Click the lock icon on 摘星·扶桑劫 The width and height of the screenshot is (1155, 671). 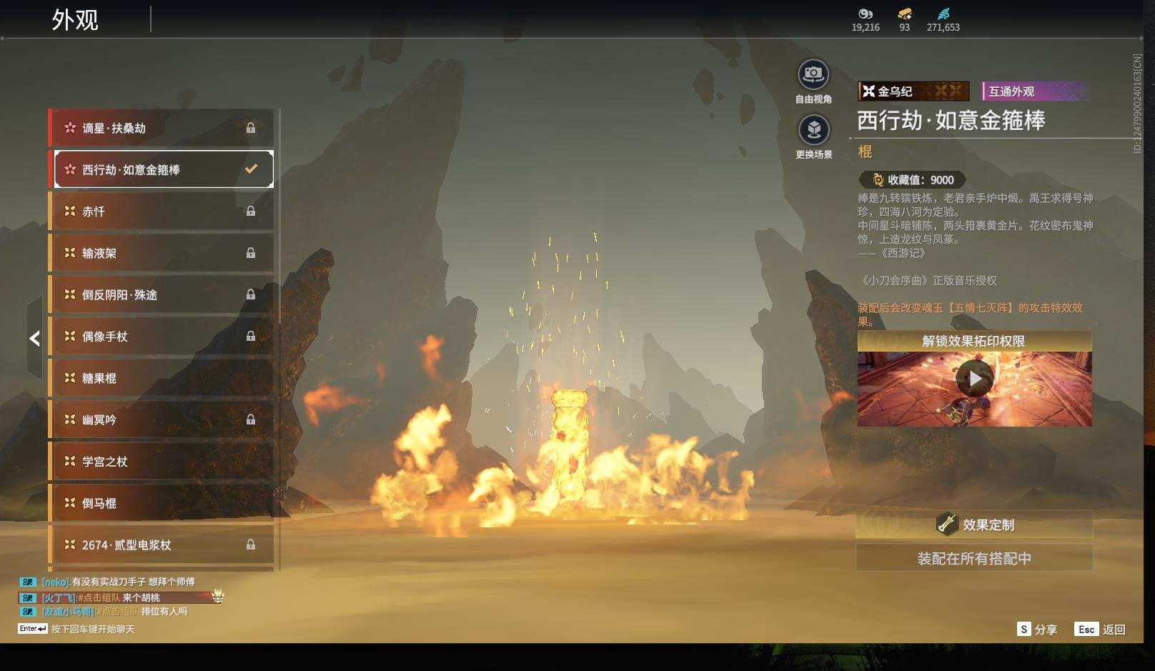point(251,128)
